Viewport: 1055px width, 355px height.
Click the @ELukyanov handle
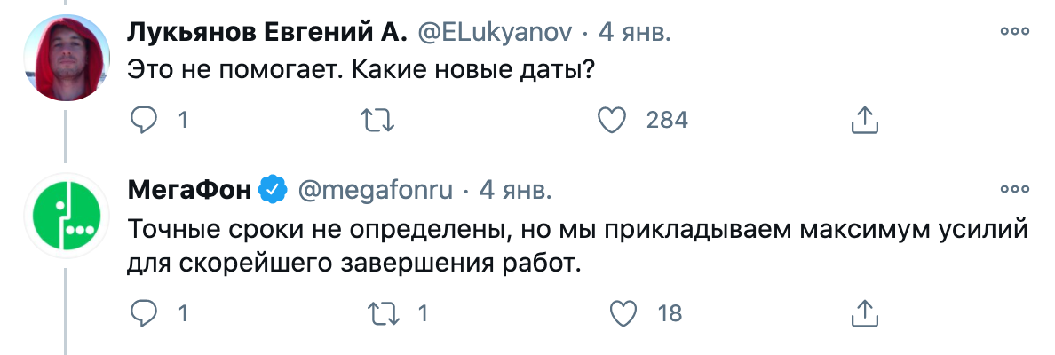(495, 33)
